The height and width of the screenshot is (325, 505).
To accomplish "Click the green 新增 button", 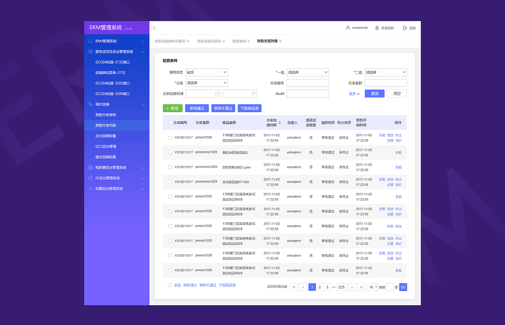I will pyautogui.click(x=172, y=108).
